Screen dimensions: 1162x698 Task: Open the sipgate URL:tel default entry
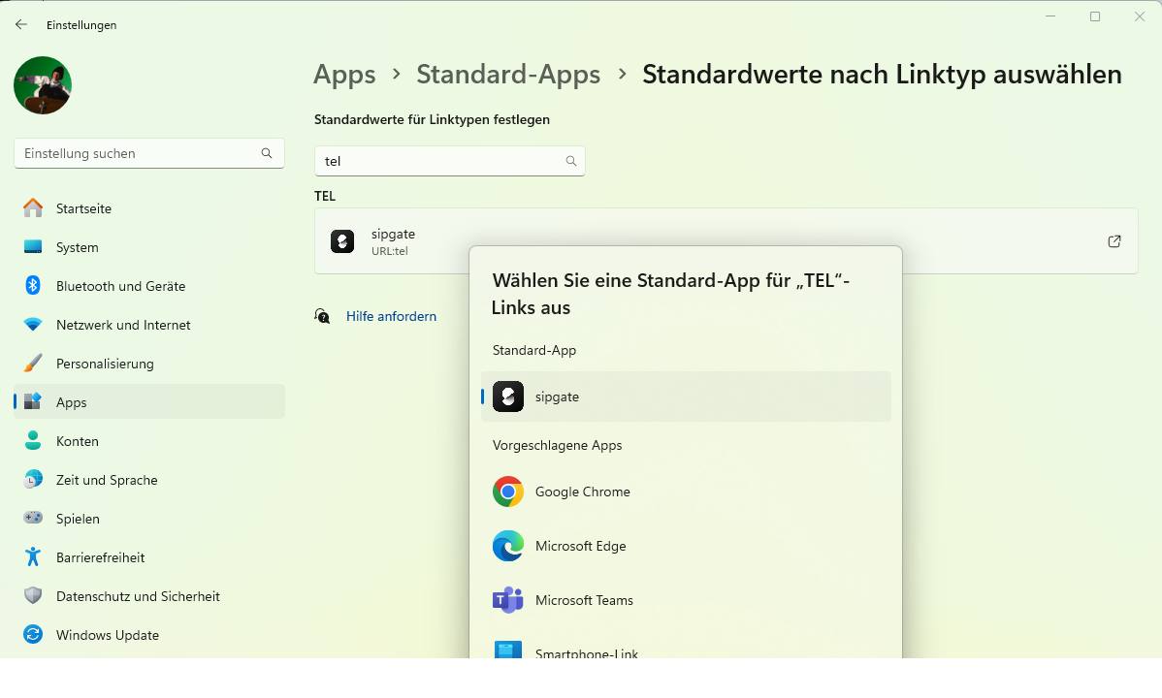[x=726, y=240]
